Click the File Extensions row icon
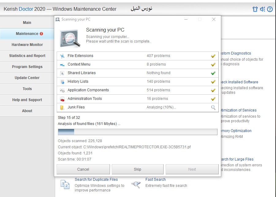276x197 pixels. pyautogui.click(x=62, y=56)
